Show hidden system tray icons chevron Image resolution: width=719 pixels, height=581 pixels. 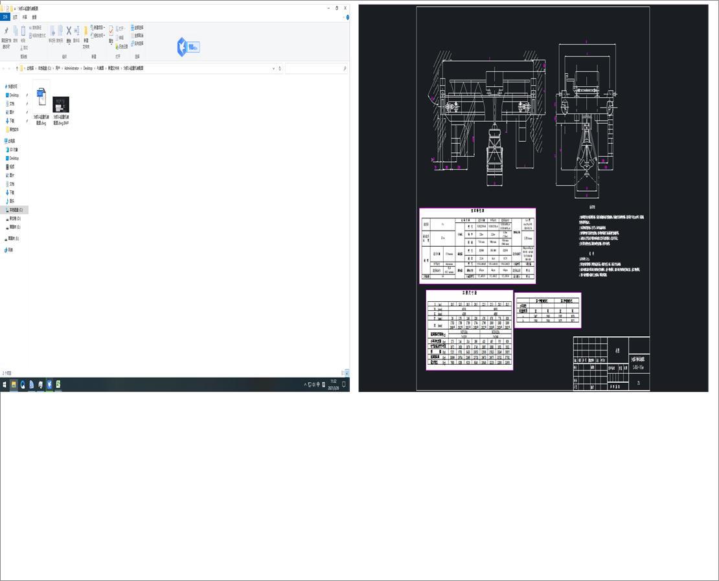305,385
